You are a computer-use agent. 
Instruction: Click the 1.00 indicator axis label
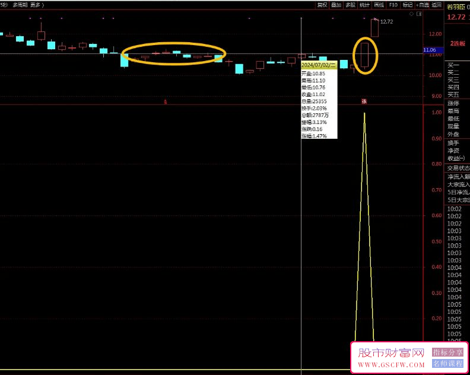pos(437,112)
